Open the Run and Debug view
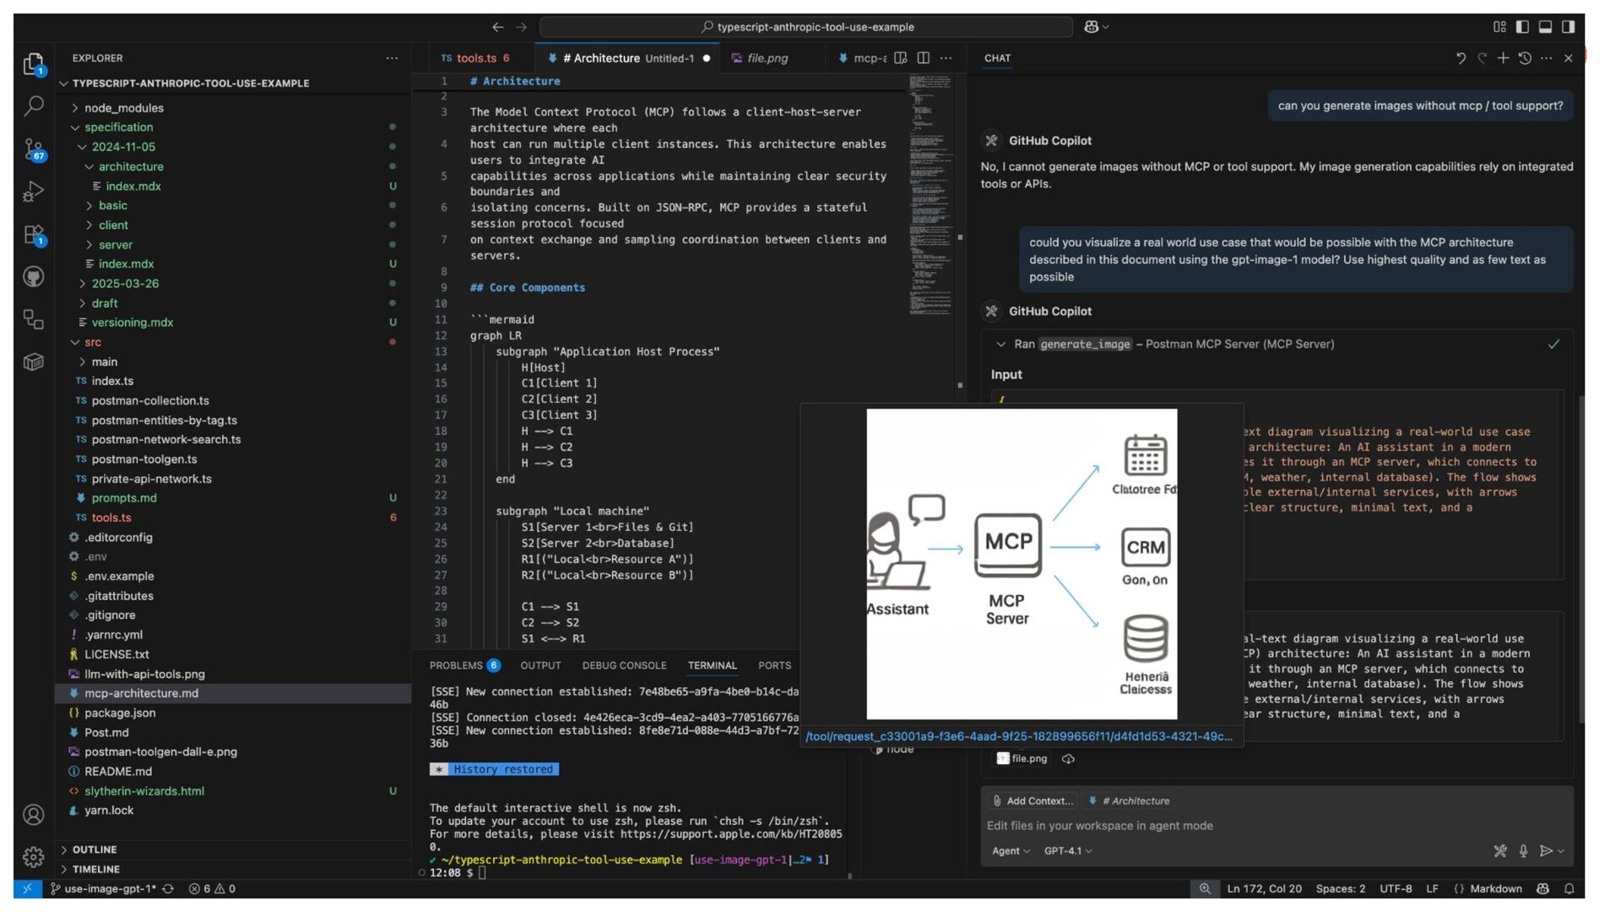The image size is (1621, 912). (x=34, y=192)
